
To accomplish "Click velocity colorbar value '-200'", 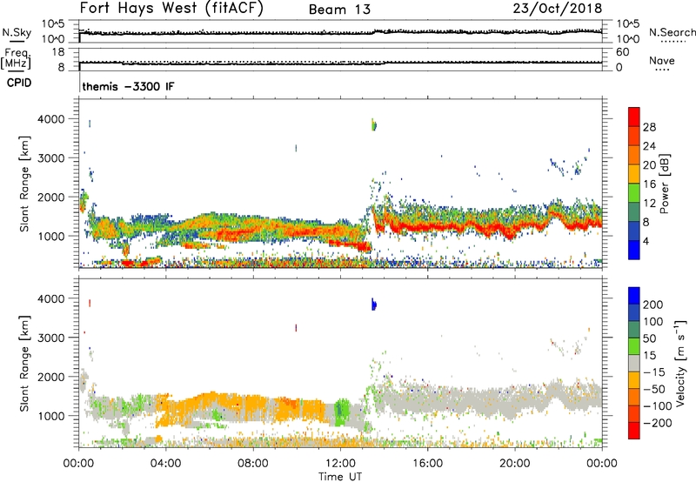I will tap(658, 423).
